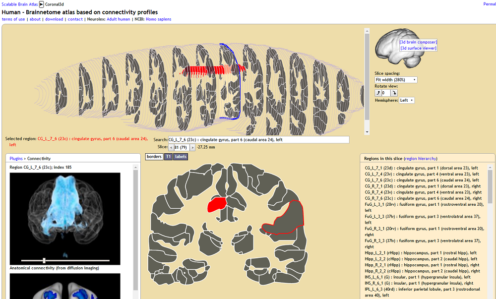Screen dimensions: 496x299
Task: Open the download page link
Action: tap(54, 19)
